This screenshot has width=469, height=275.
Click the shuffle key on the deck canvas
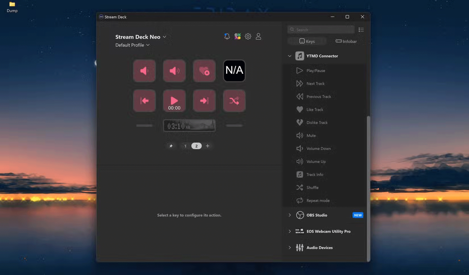tap(234, 101)
